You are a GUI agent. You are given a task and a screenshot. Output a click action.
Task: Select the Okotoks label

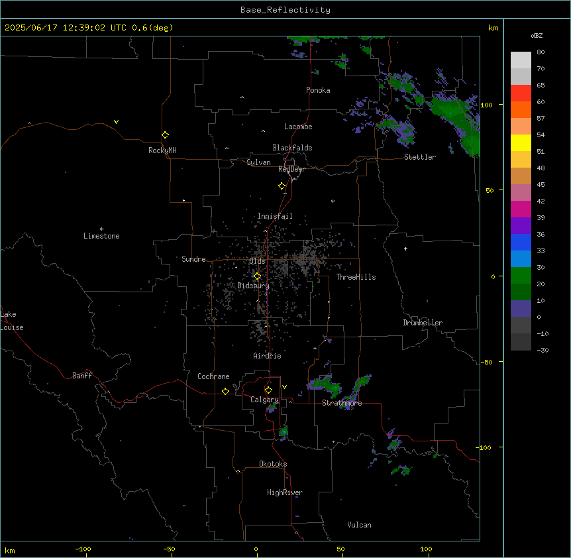[273, 464]
